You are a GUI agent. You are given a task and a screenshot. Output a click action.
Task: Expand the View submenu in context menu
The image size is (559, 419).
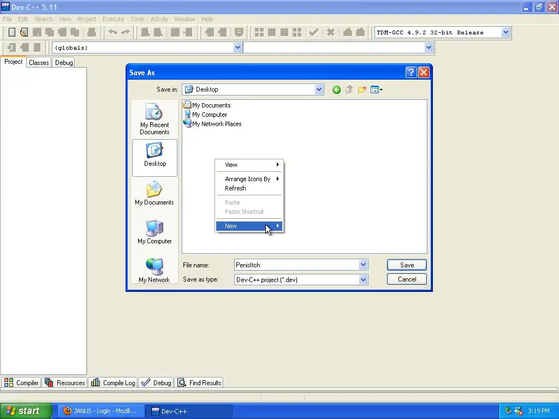tap(249, 165)
